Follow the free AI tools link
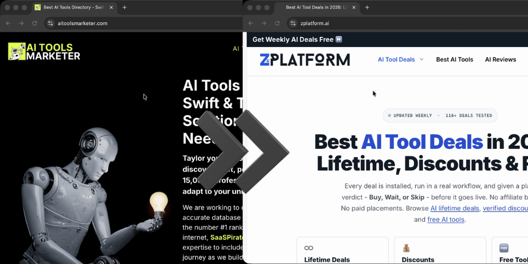Viewport: 528px width, 264px height. [446, 220]
